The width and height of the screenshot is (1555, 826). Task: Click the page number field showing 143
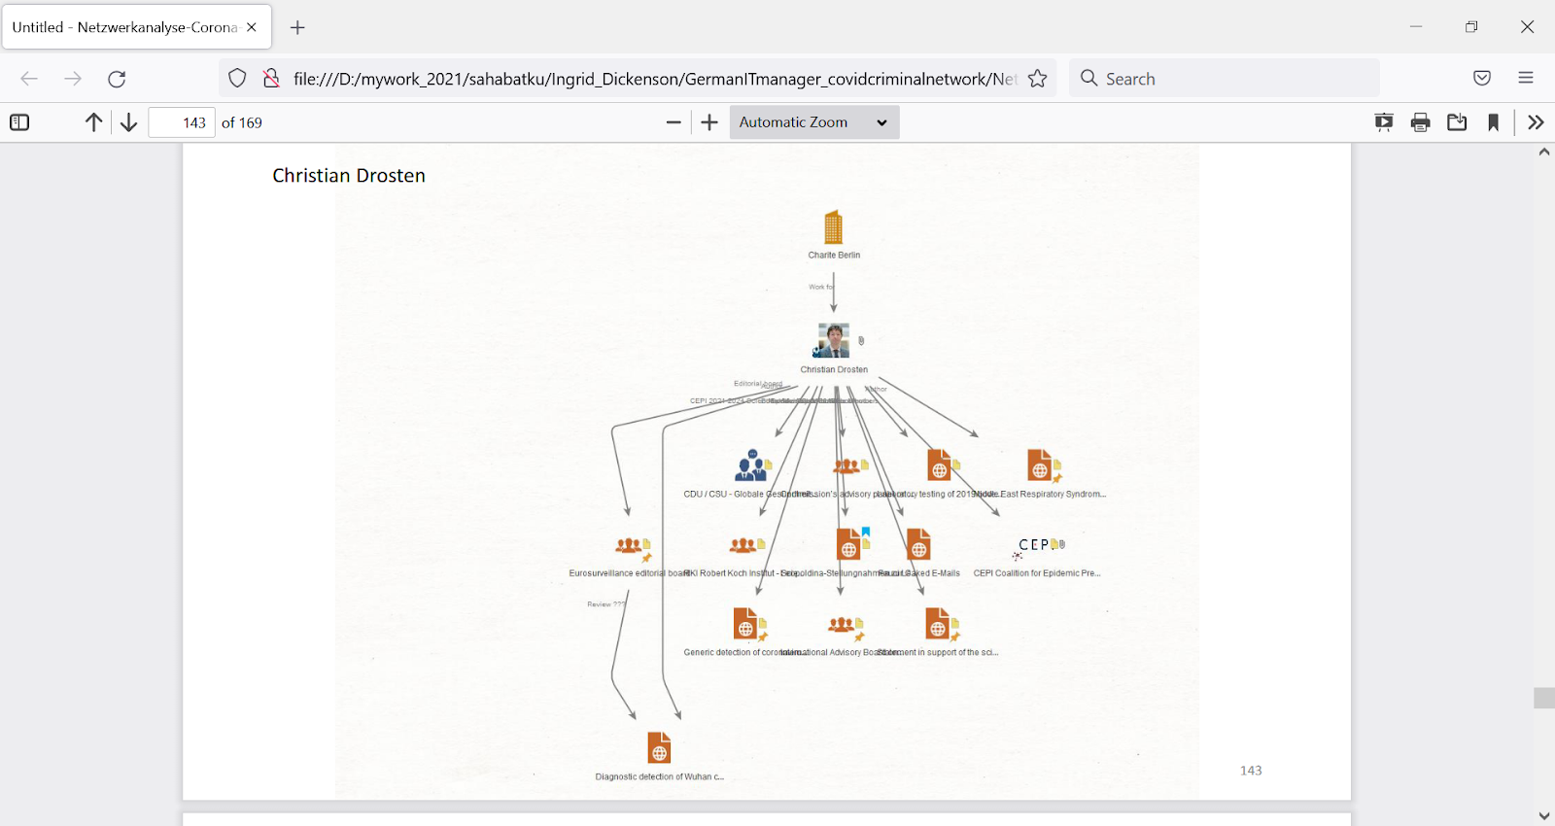(x=182, y=122)
